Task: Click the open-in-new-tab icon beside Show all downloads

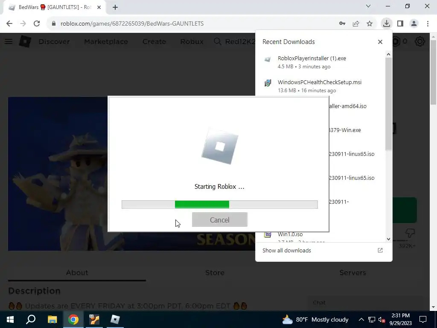Action: [x=380, y=250]
